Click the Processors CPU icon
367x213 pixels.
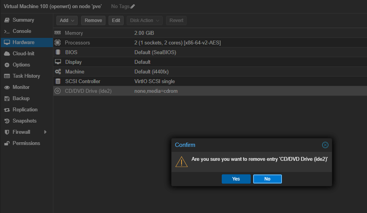(58, 43)
